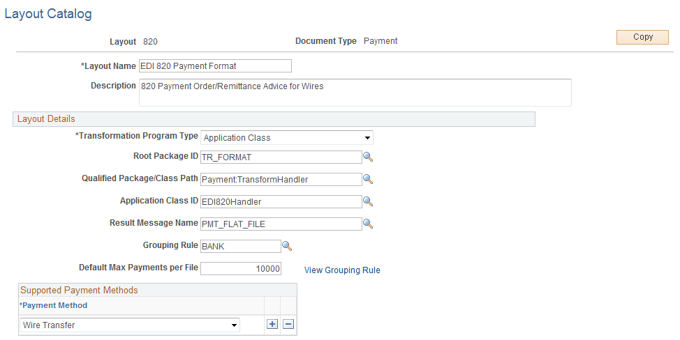Screen dimensions: 680x340
Task: Open the View Grouping Rule link
Action: click(x=342, y=270)
